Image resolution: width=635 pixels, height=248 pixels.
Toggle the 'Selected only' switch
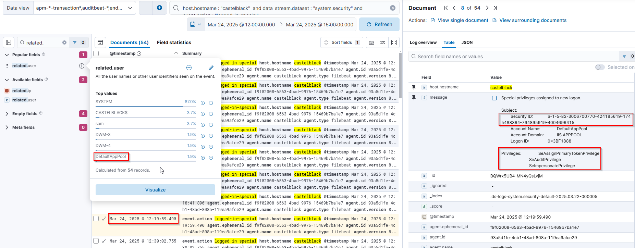[x=600, y=67]
